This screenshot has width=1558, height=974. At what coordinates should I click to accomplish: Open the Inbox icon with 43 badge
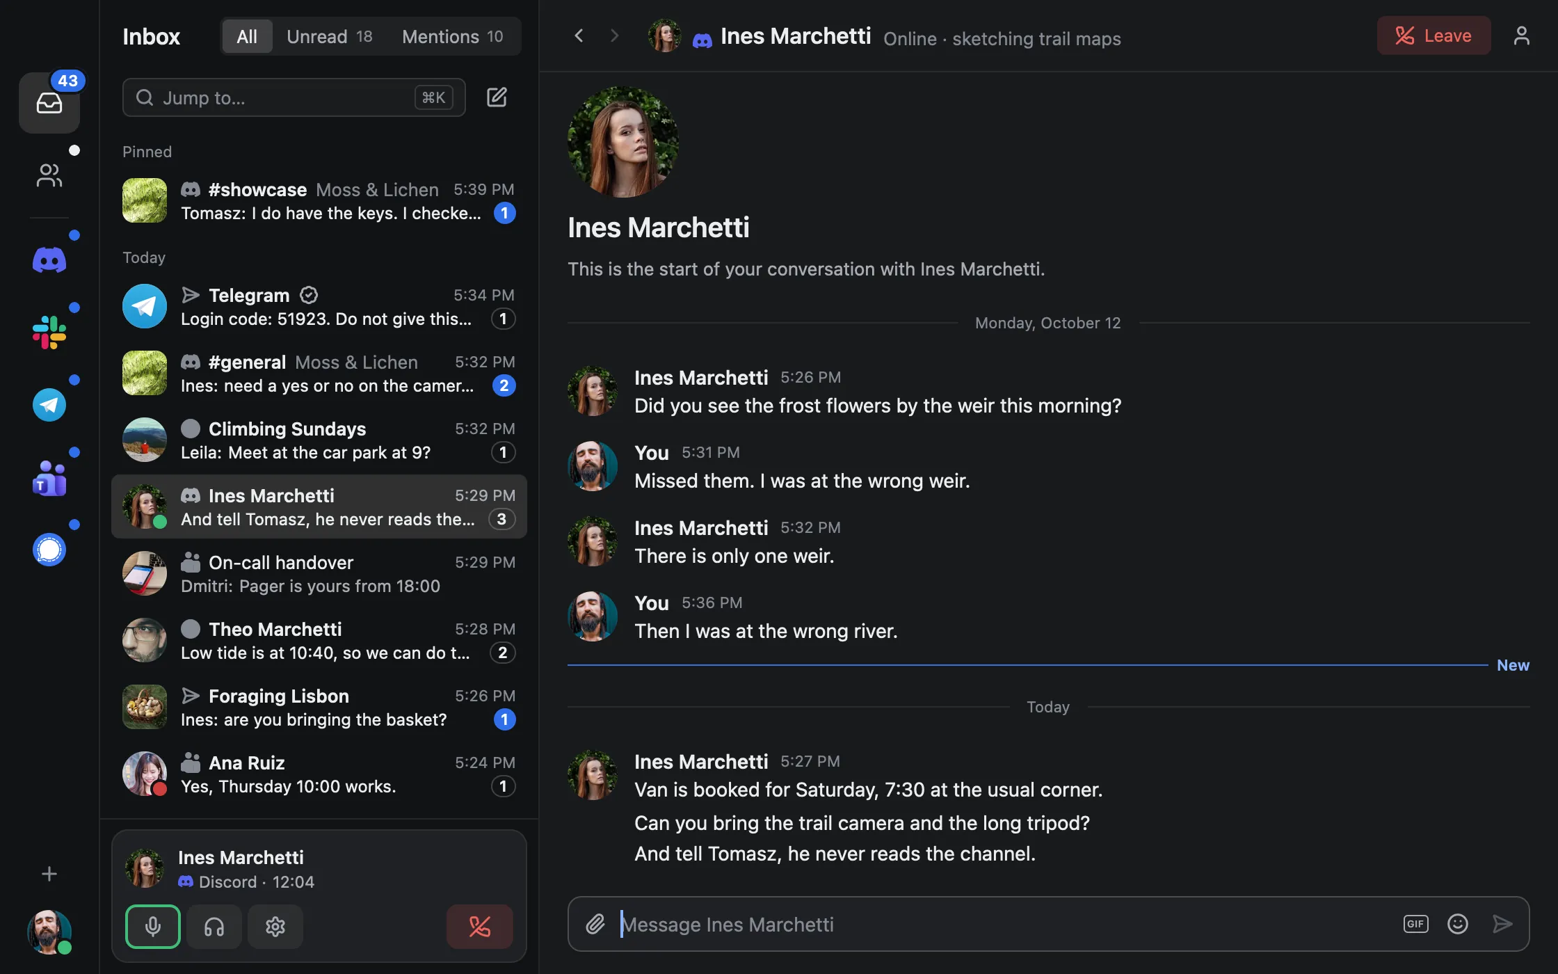(49, 103)
